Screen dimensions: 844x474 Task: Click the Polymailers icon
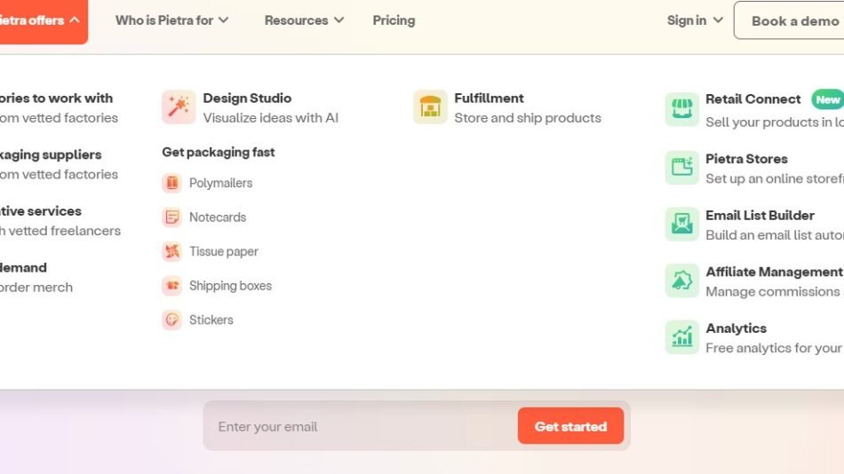[x=171, y=183]
